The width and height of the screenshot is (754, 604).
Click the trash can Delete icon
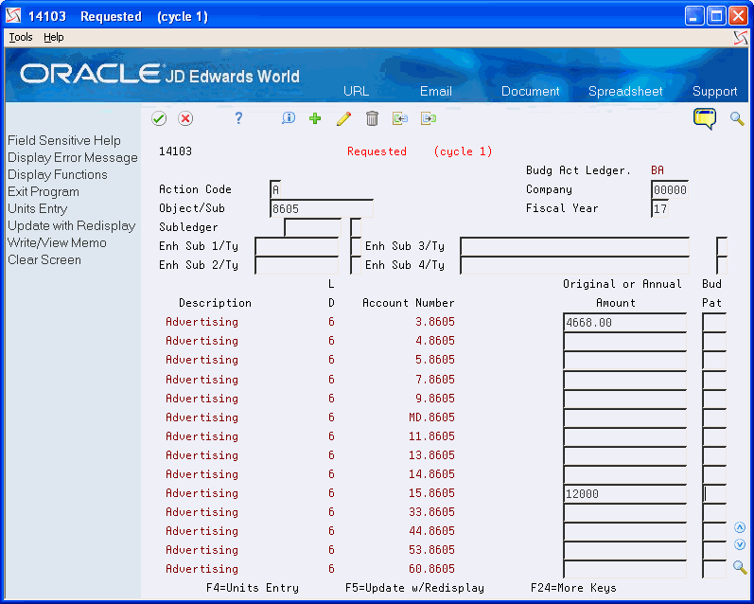pyautogui.click(x=372, y=118)
